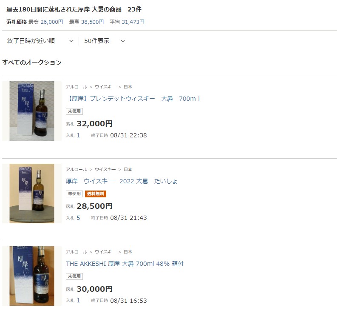Viewport: 337px width, 316px height.
Task: Click ウイスキー category in first listing breadcrumb
Action: point(105,87)
